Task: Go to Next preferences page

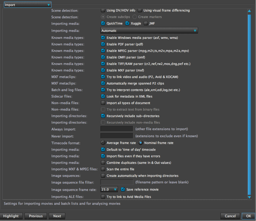Action: [57, 216]
